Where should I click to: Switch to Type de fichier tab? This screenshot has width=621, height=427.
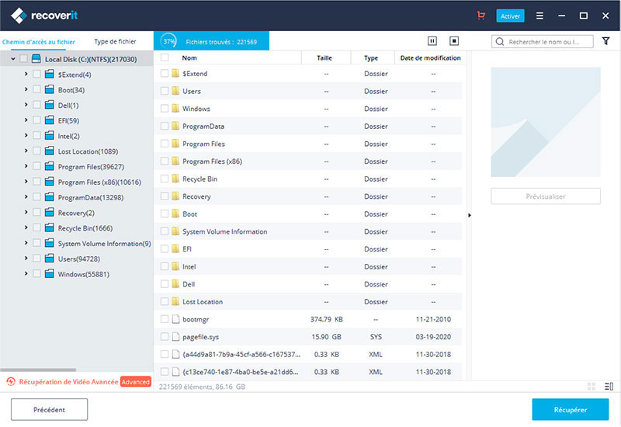pyautogui.click(x=115, y=41)
